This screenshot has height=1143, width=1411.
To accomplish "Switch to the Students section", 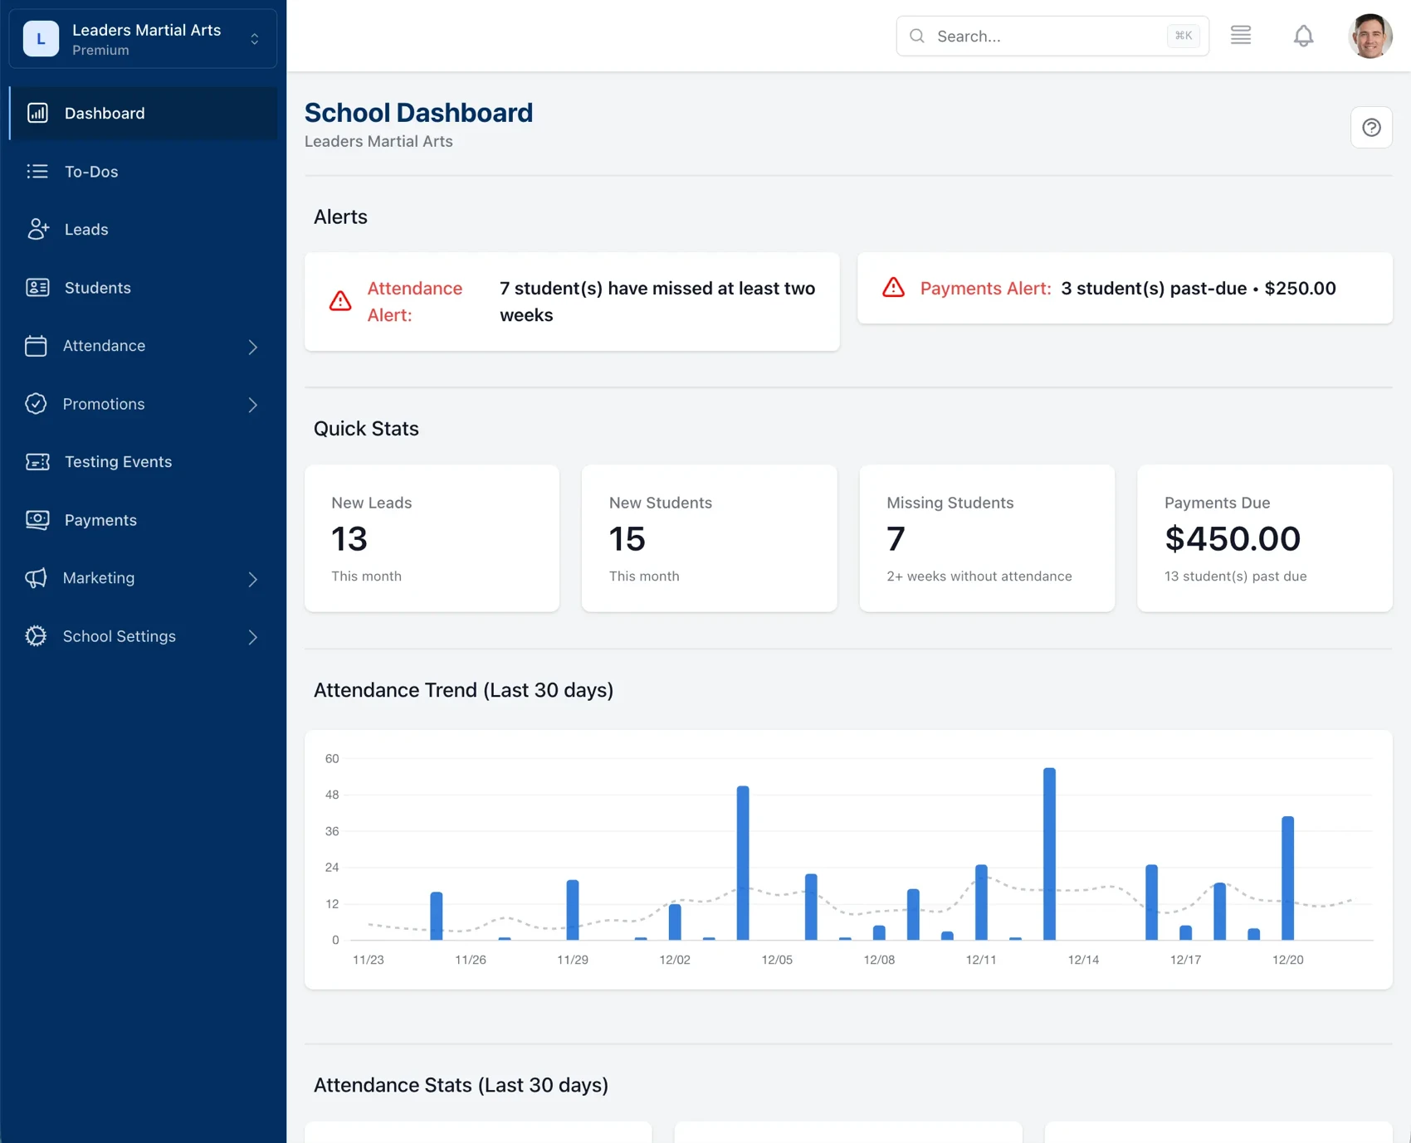I will click(x=97, y=287).
